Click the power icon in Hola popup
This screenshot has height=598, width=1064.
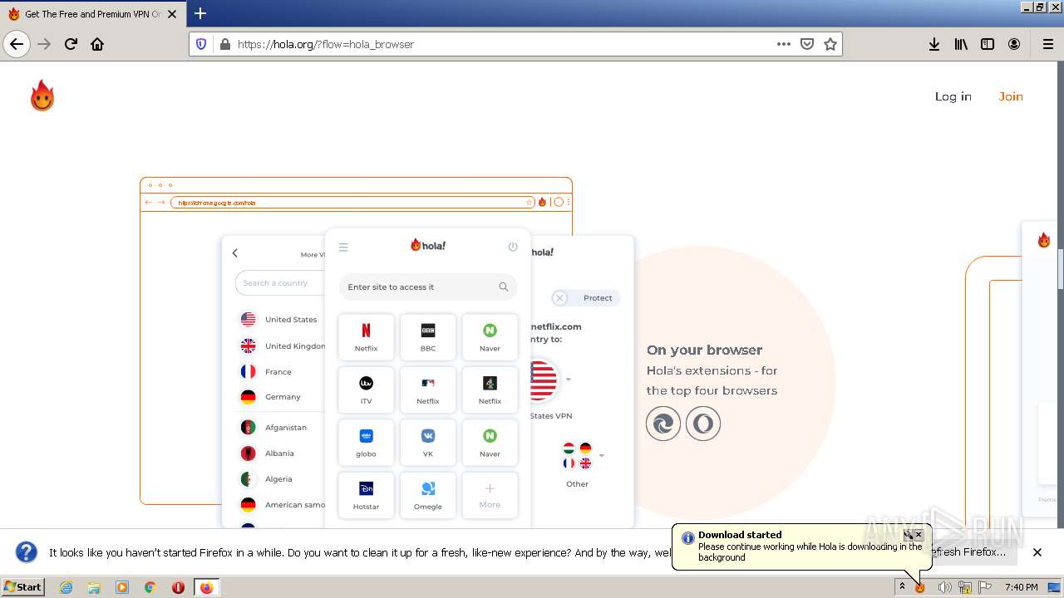click(x=513, y=247)
